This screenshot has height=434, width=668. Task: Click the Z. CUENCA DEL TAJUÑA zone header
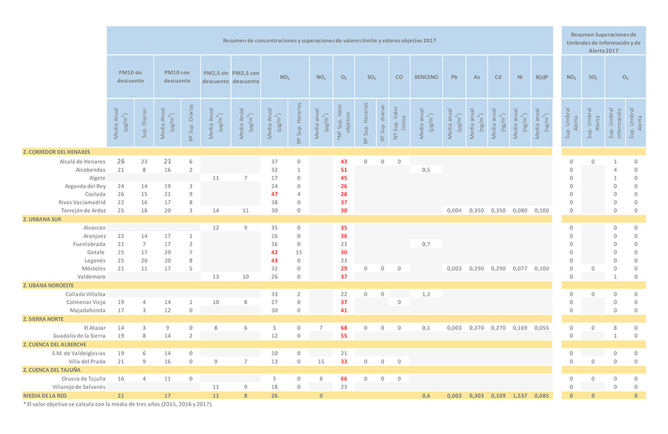(52, 369)
